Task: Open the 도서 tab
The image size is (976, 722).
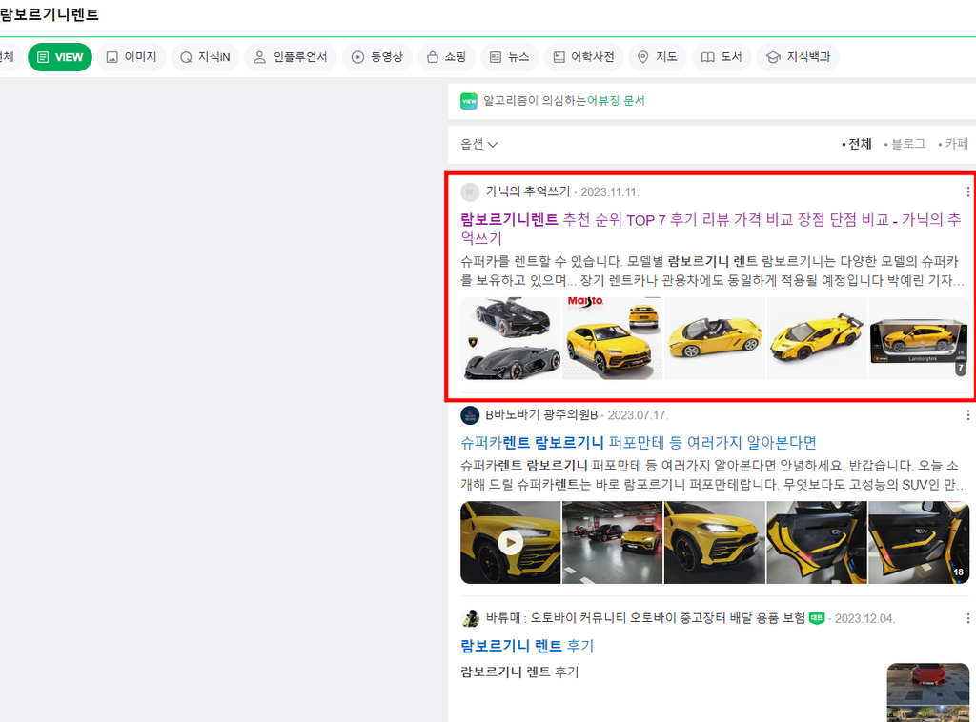Action: (x=722, y=57)
